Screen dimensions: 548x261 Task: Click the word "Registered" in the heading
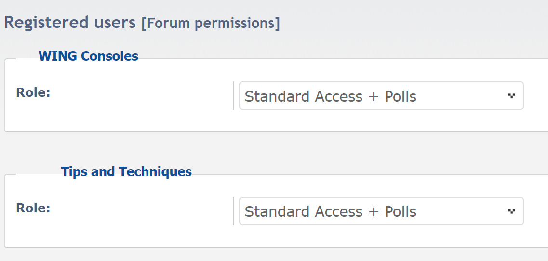pos(47,23)
